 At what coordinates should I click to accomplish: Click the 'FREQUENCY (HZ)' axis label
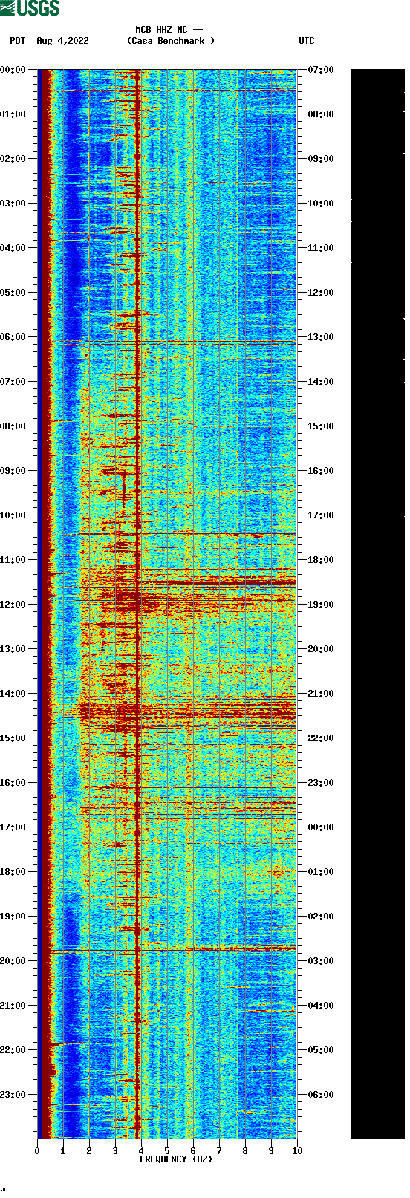point(176,1159)
